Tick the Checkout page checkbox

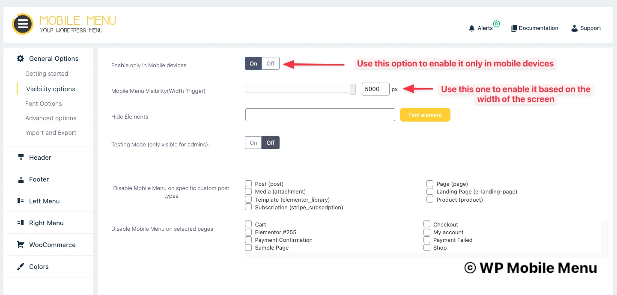click(427, 224)
